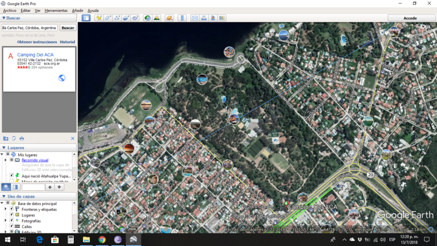437x246 pixels.
Task: Add an image overlay from the toolbar
Action: tap(126, 18)
